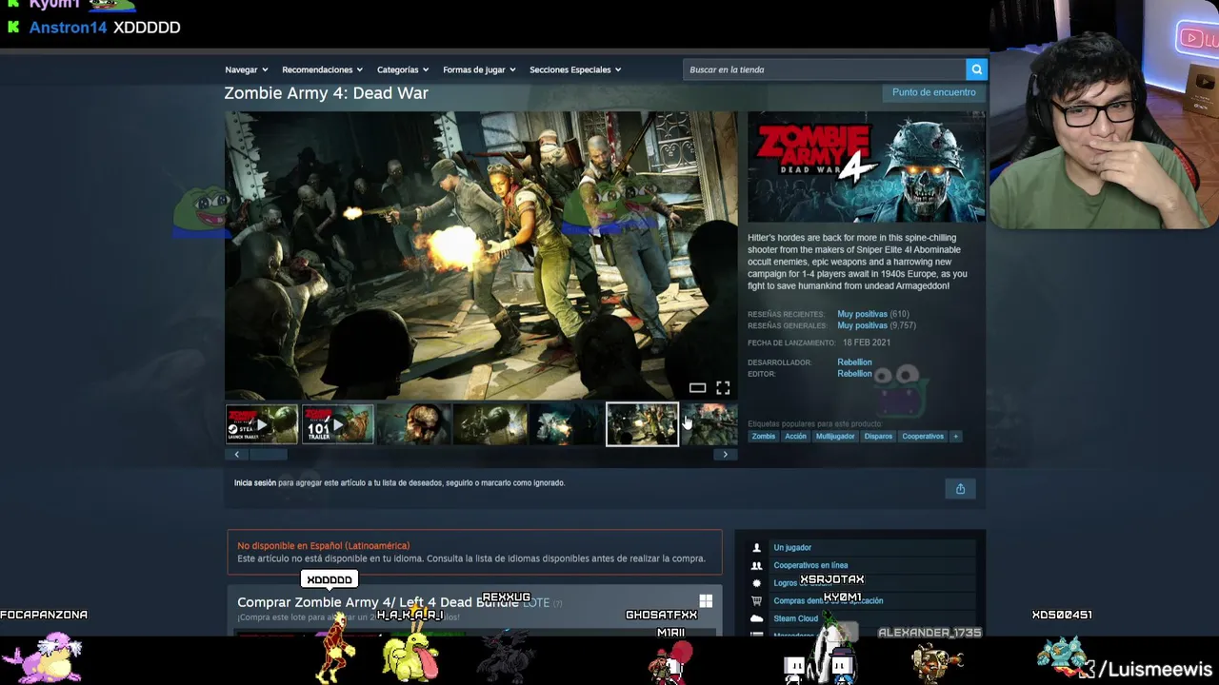1219x685 pixels.
Task: Open Punto de encuentro community hub
Action: (x=933, y=92)
